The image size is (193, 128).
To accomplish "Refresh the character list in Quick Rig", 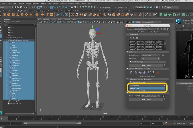I will (158, 29).
